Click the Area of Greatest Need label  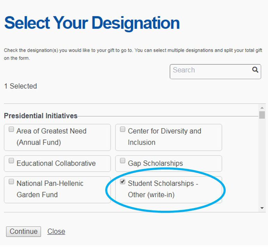point(51,136)
